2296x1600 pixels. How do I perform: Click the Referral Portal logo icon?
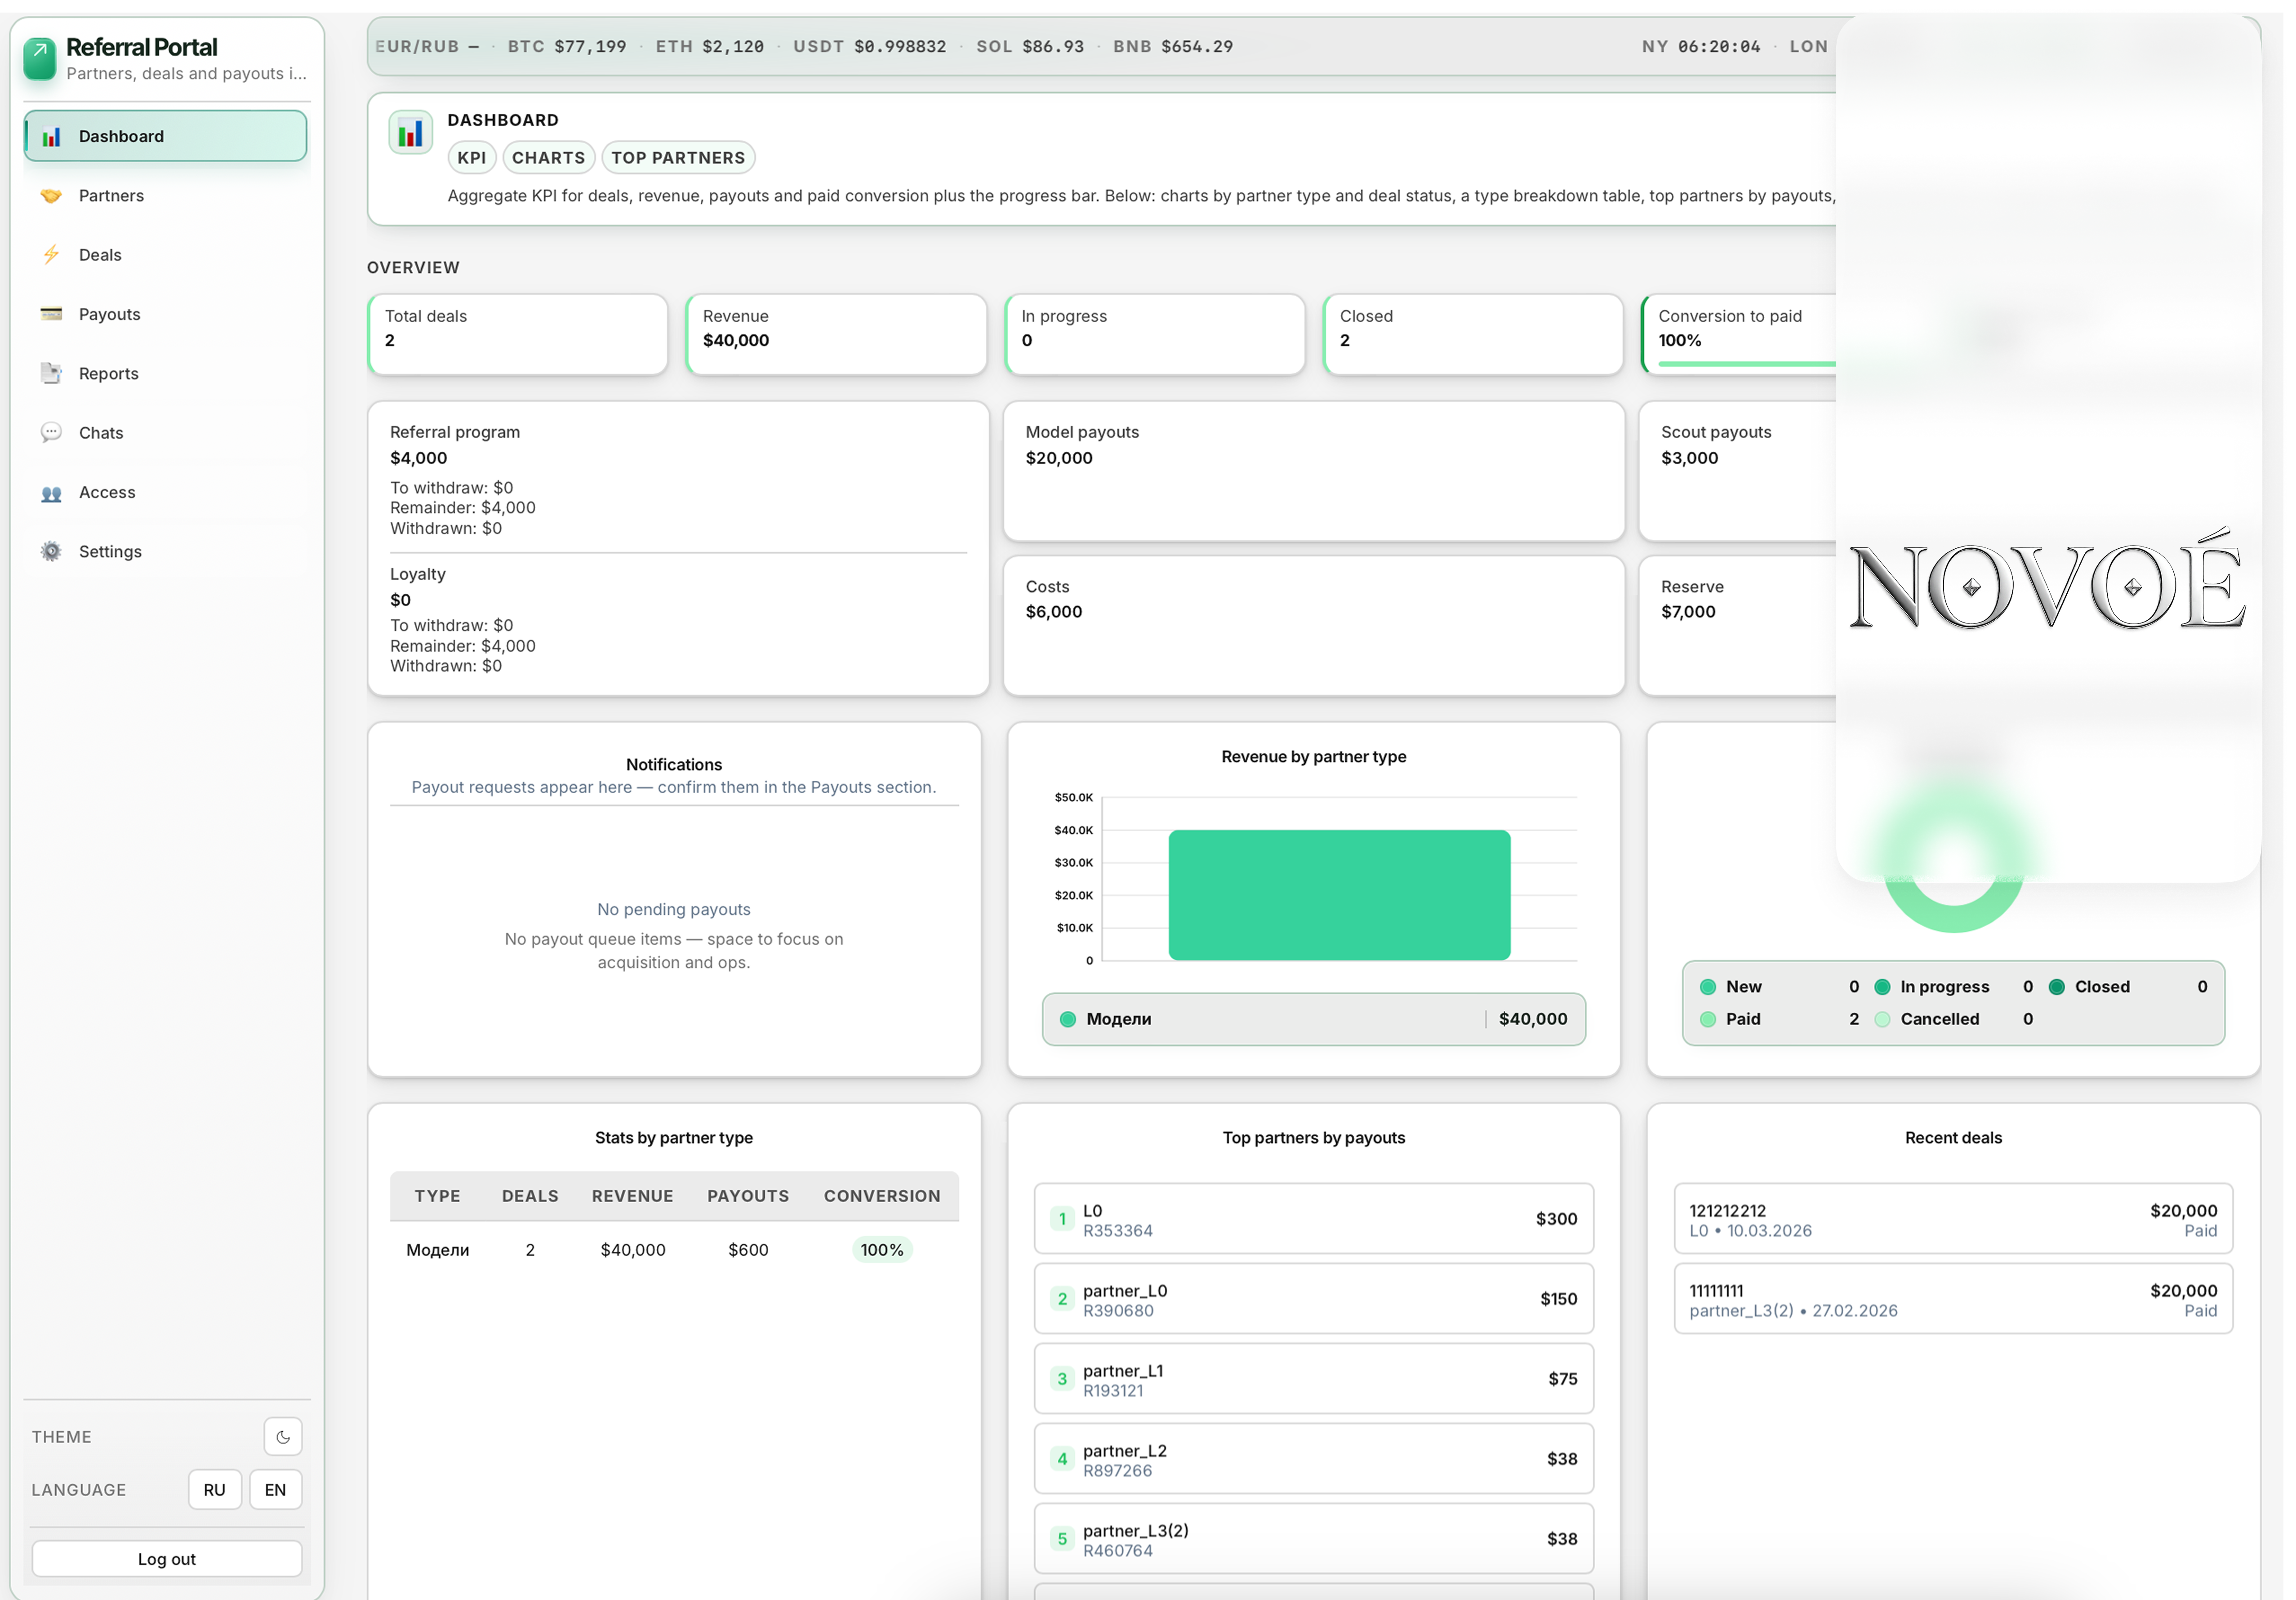40,59
